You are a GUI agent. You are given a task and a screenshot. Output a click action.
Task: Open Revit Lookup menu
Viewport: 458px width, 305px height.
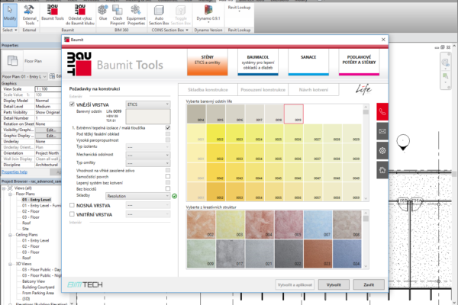tap(239, 8)
